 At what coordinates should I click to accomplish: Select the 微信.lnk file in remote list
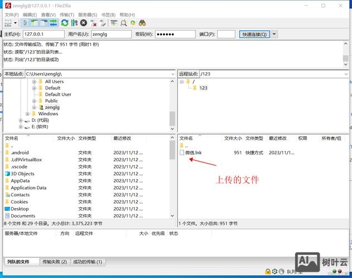point(193,152)
